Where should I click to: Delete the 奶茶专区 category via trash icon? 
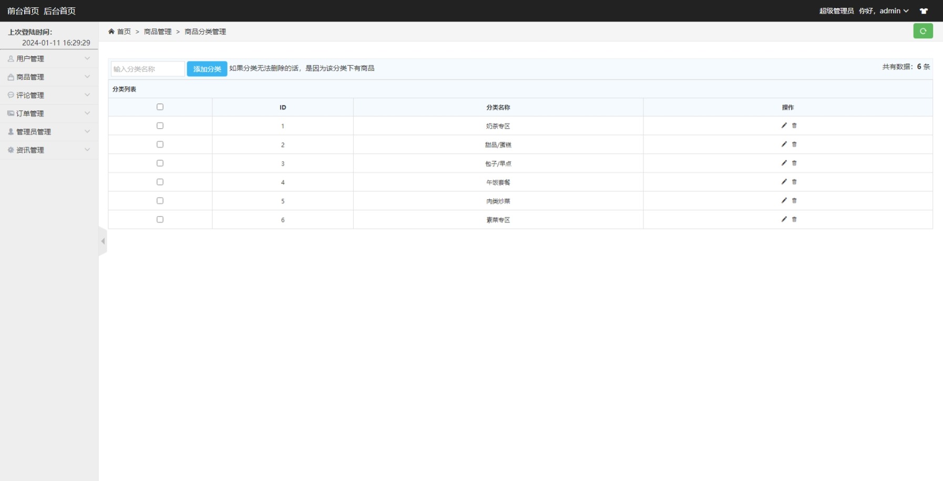pyautogui.click(x=794, y=126)
